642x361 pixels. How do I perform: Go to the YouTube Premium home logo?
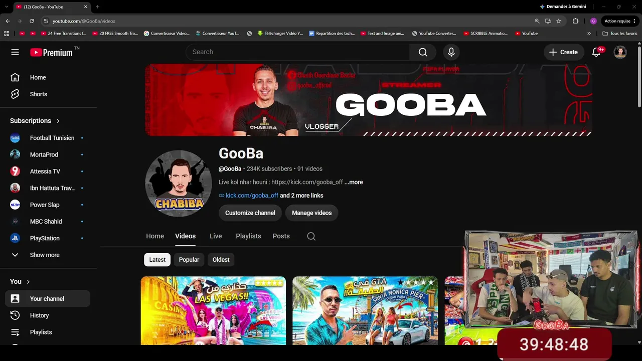pyautogui.click(x=51, y=52)
